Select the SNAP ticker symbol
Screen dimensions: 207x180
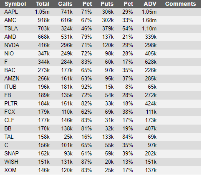coord(11,154)
